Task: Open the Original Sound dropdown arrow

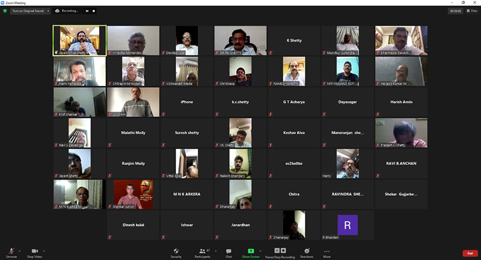Action: (x=49, y=11)
